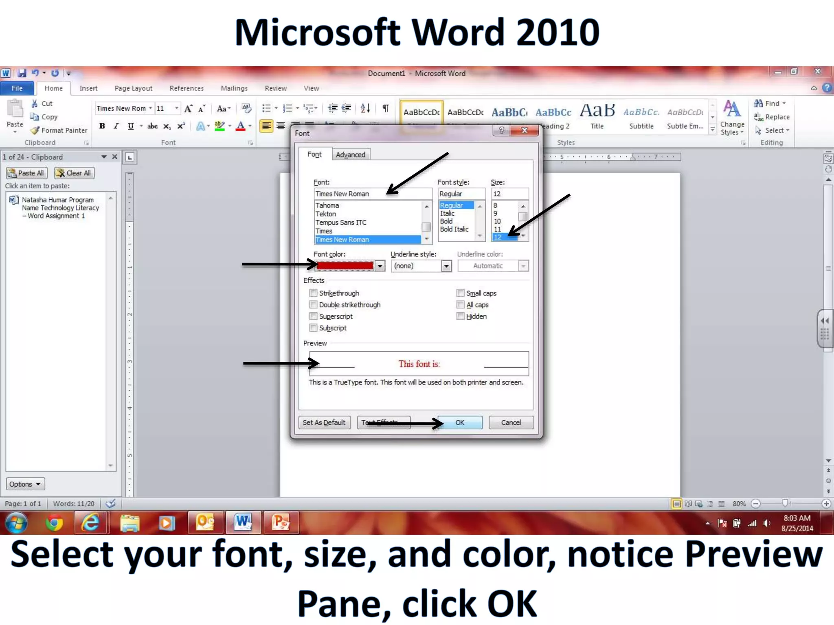The height and width of the screenshot is (625, 834).
Task: Switch to the Mailings tab
Action: (234, 88)
